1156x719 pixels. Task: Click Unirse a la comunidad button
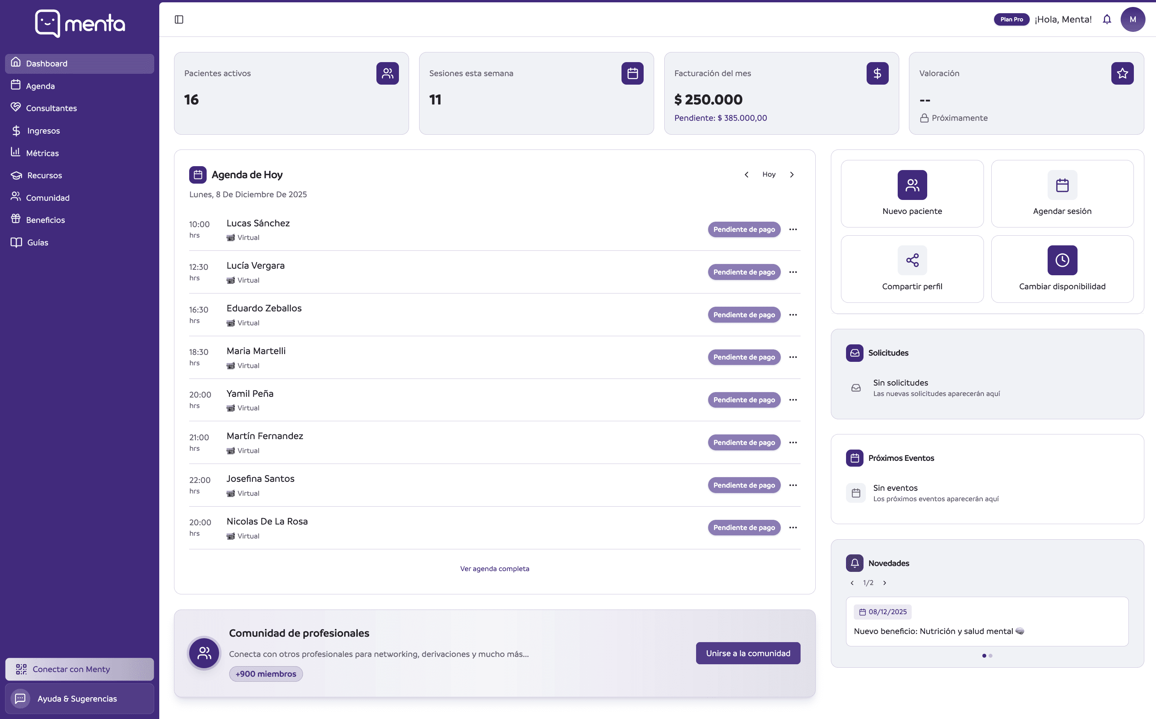(748, 653)
